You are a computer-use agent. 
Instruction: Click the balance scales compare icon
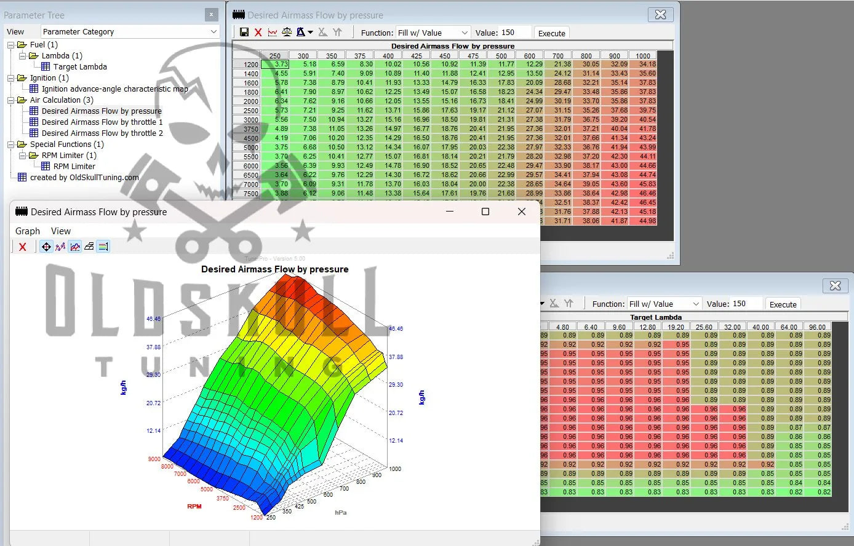[287, 33]
